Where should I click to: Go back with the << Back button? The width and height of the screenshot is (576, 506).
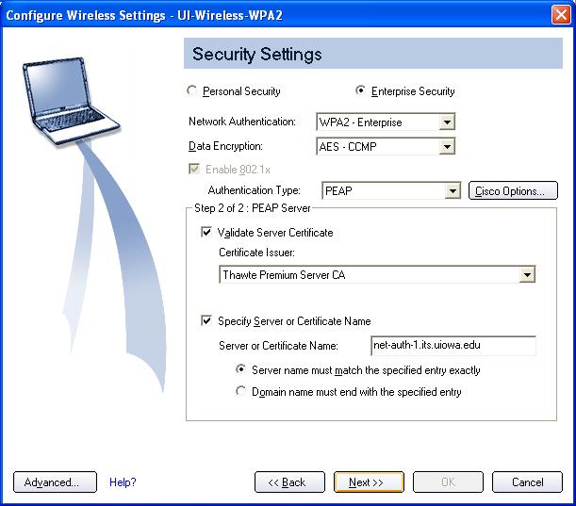pyautogui.click(x=289, y=482)
